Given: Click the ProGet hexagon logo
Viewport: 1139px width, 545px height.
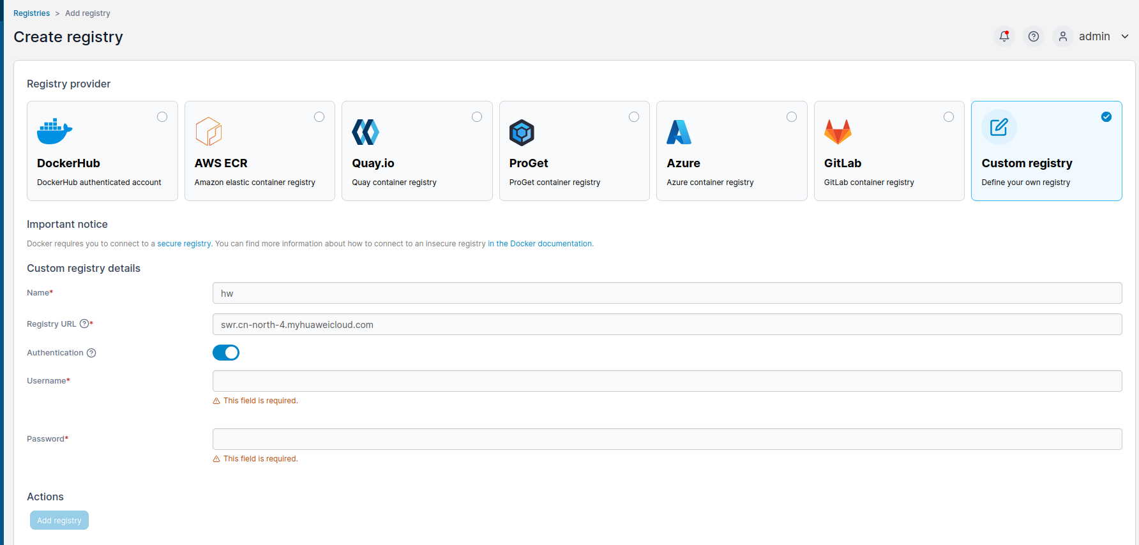Looking at the screenshot, I should pos(522,132).
